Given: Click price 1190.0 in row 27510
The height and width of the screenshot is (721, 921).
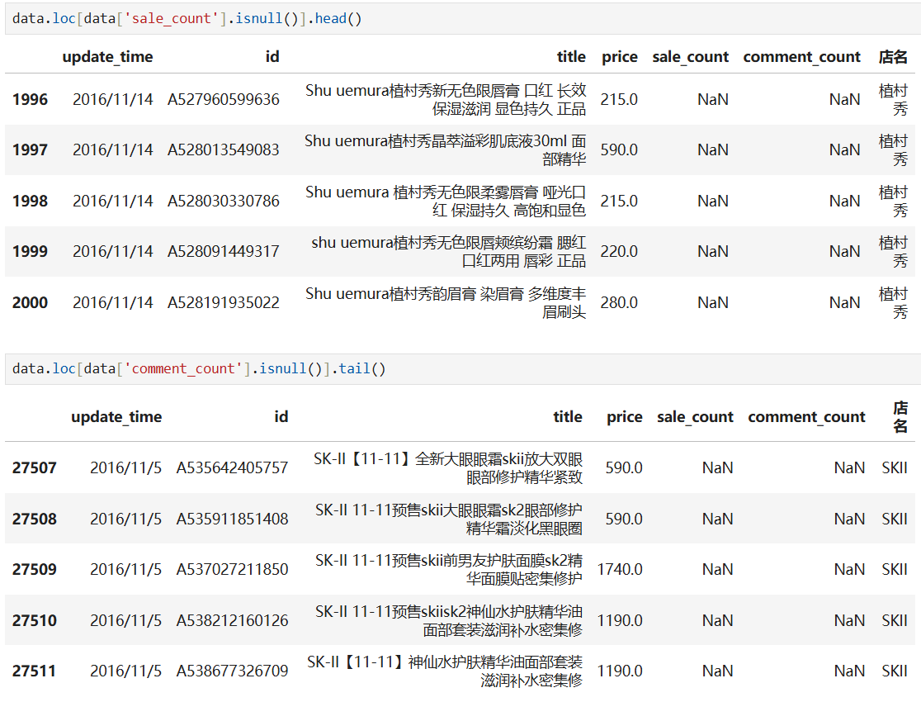Looking at the screenshot, I should (620, 620).
